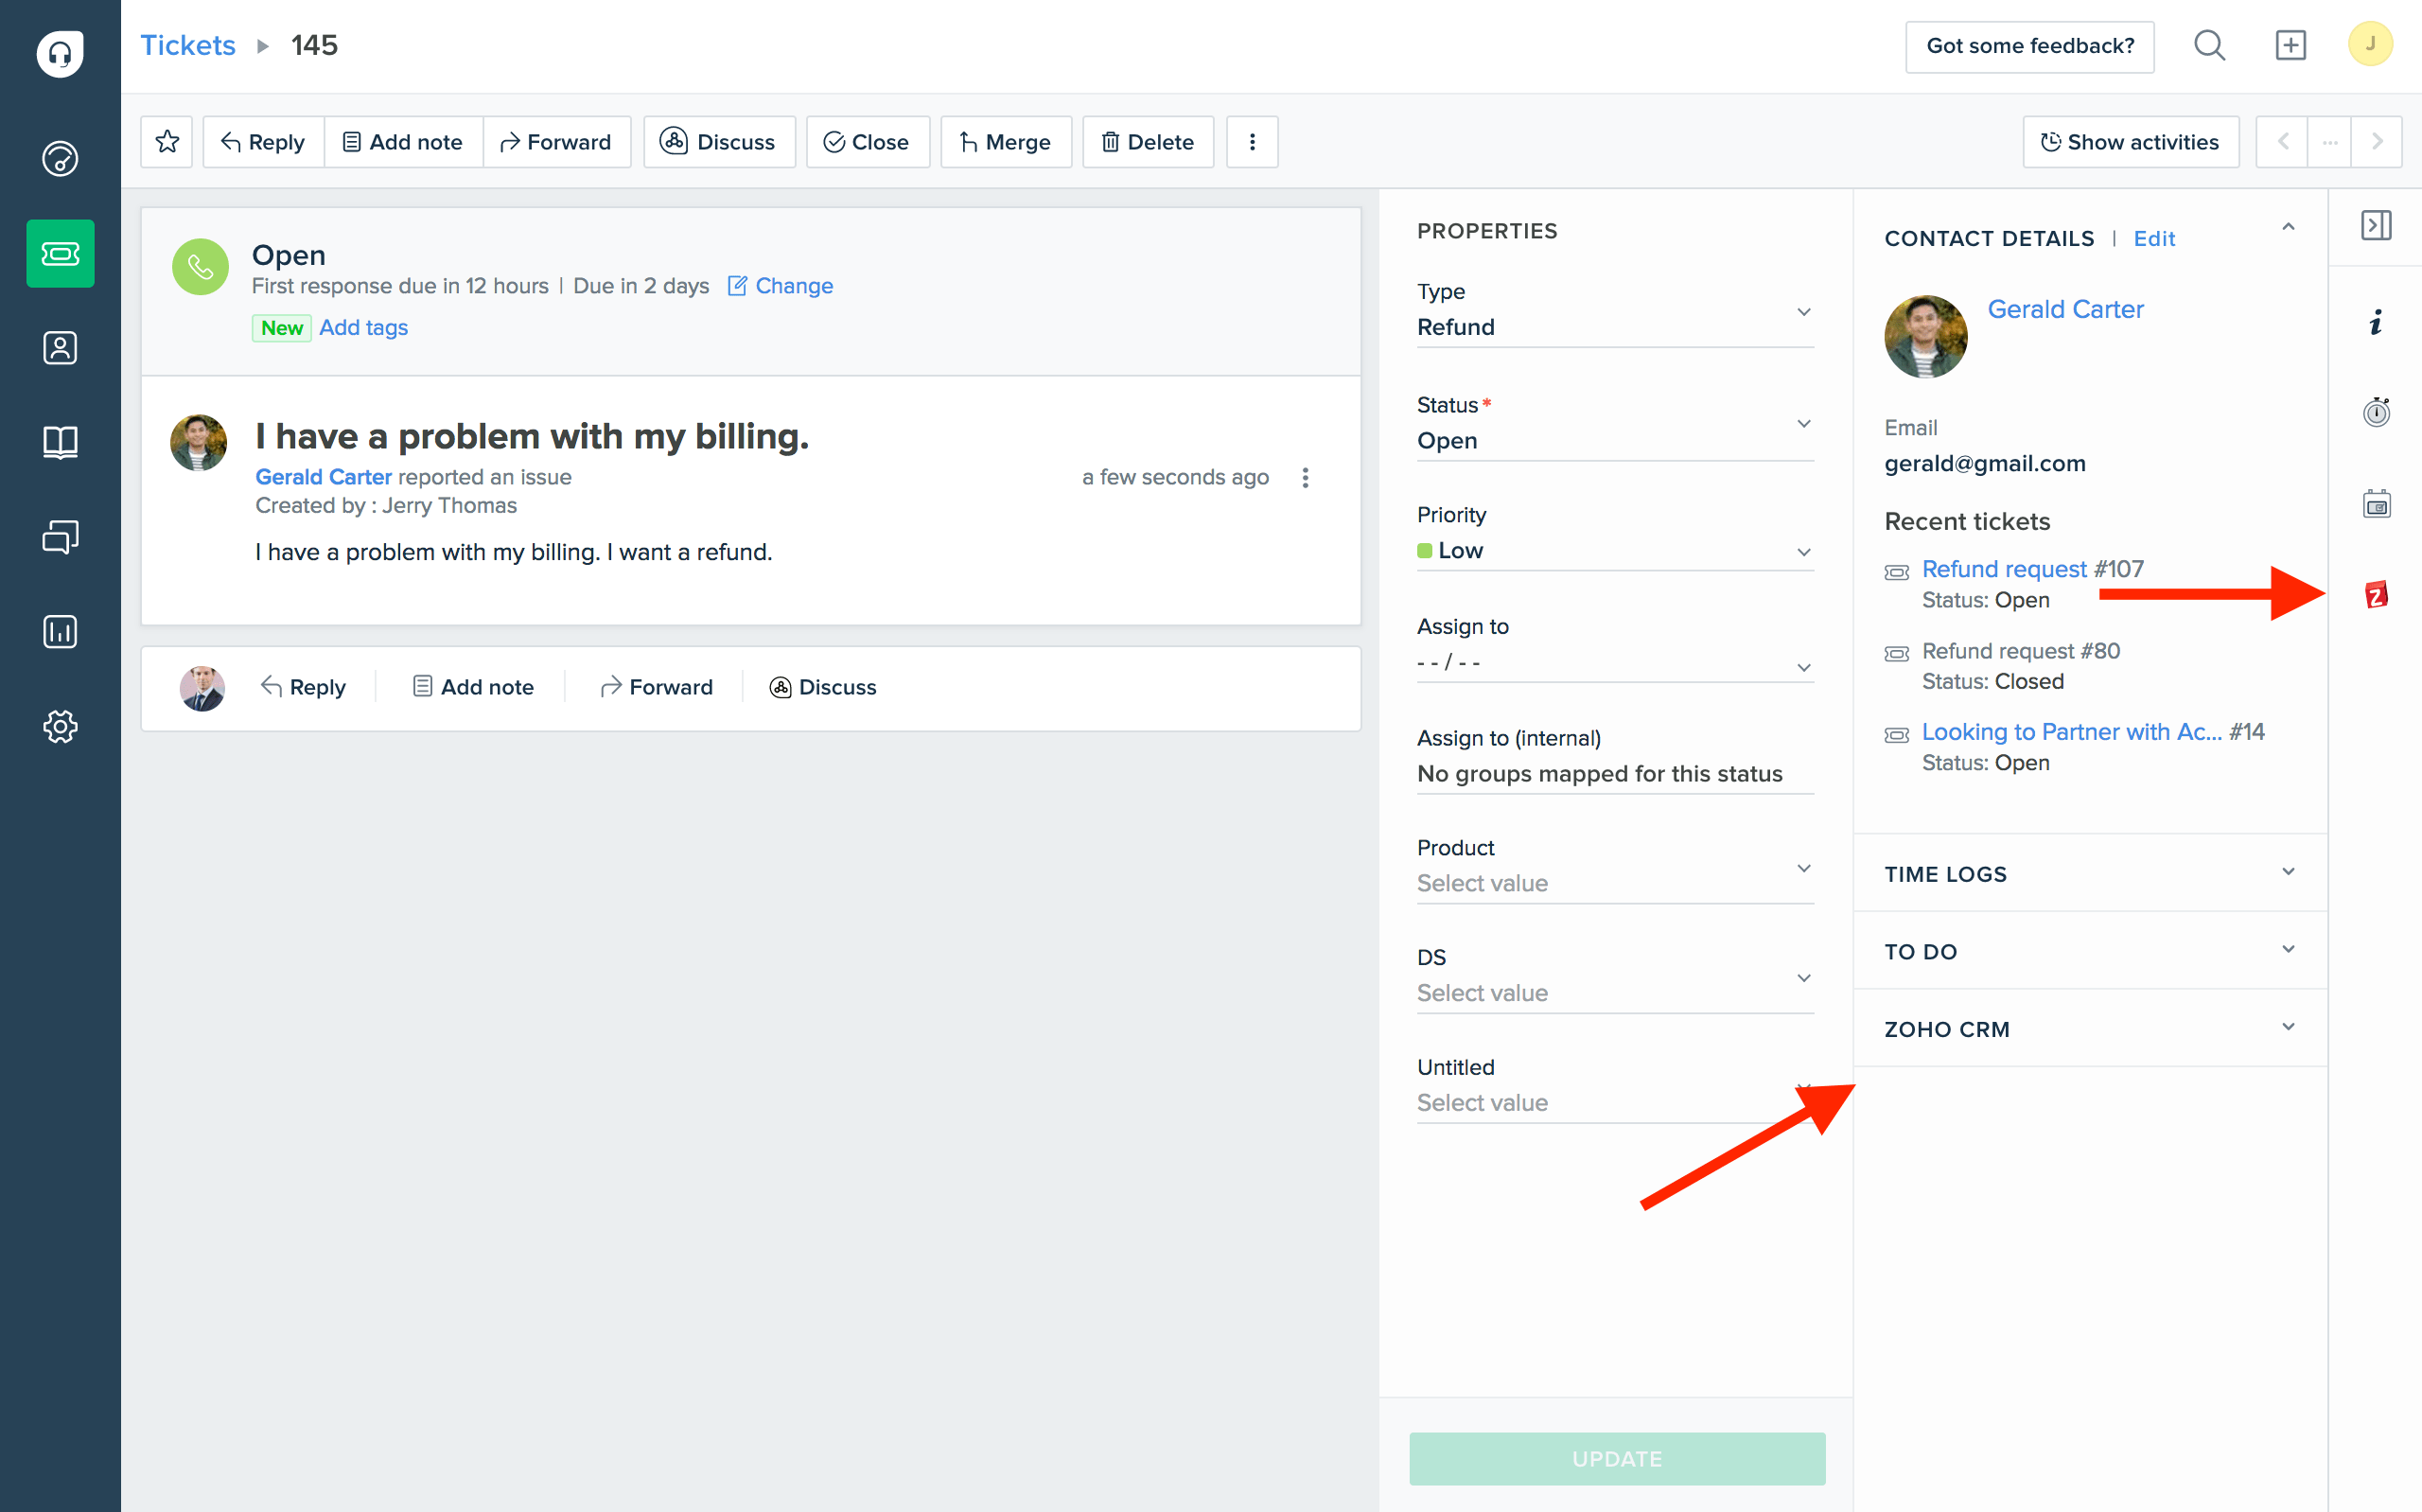Viewport: 2422px width, 1512px height.
Task: Click Add note in the top toolbar
Action: pyautogui.click(x=403, y=142)
